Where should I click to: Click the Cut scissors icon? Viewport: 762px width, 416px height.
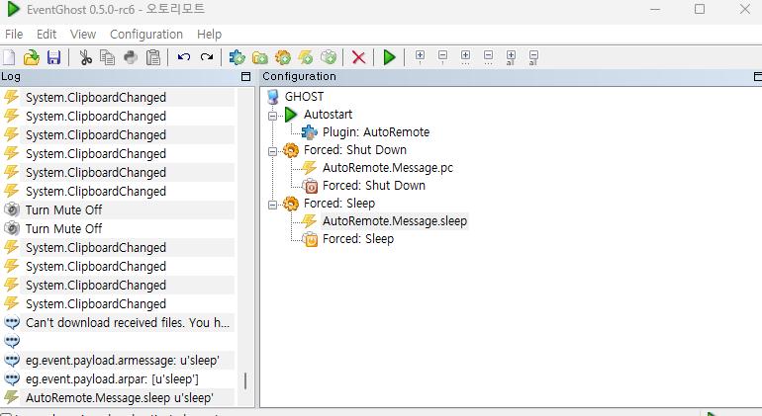click(x=85, y=57)
